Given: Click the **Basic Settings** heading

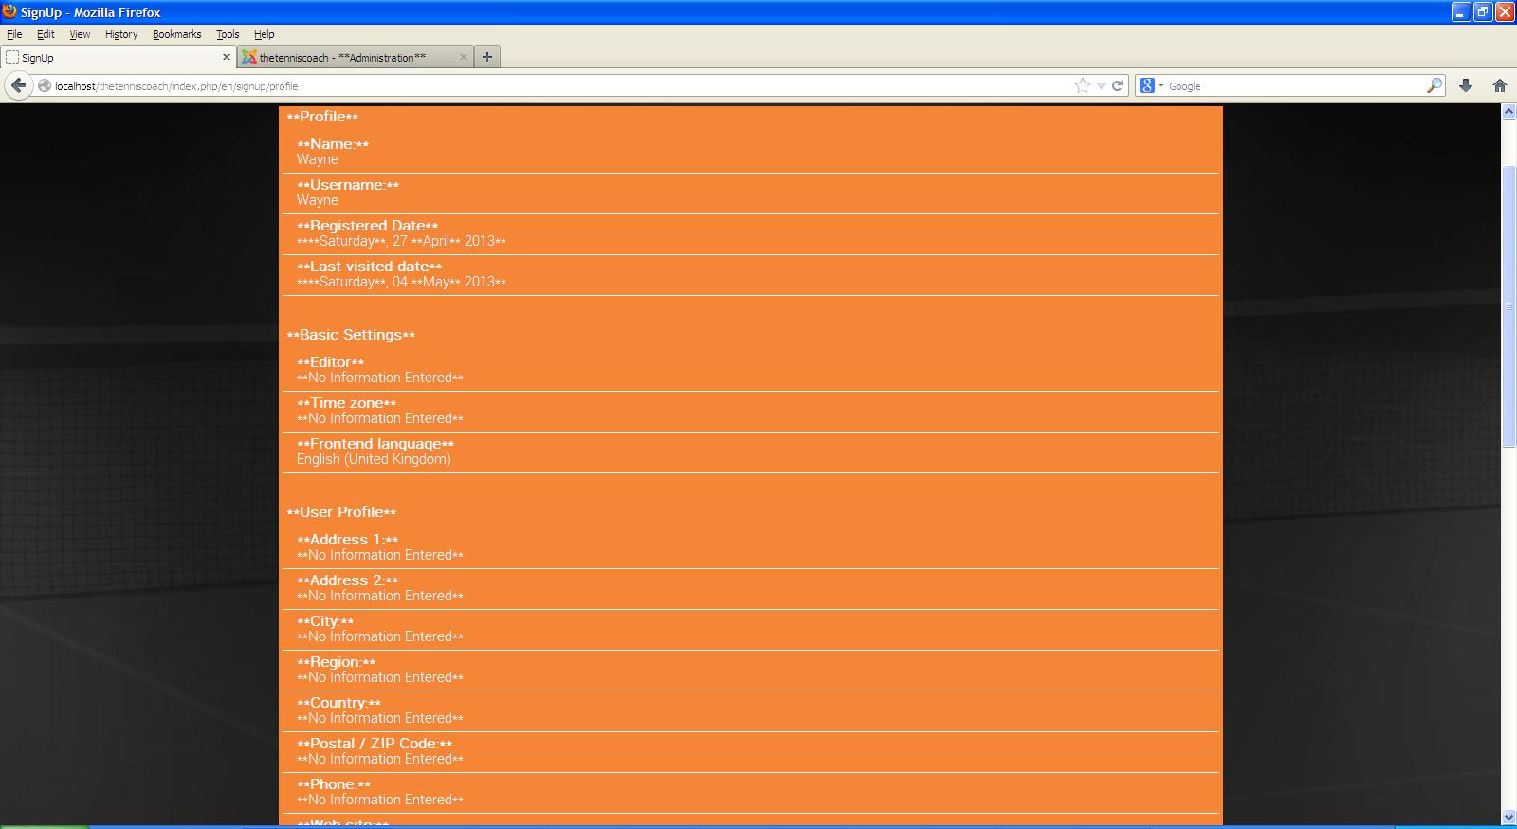Looking at the screenshot, I should [351, 335].
